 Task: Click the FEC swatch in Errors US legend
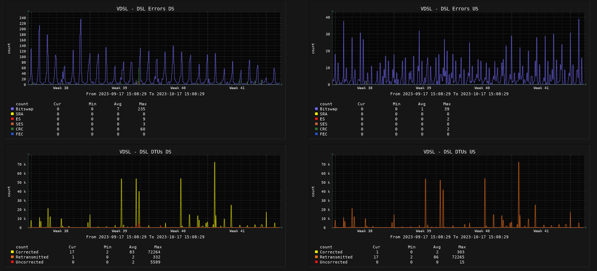click(316, 134)
